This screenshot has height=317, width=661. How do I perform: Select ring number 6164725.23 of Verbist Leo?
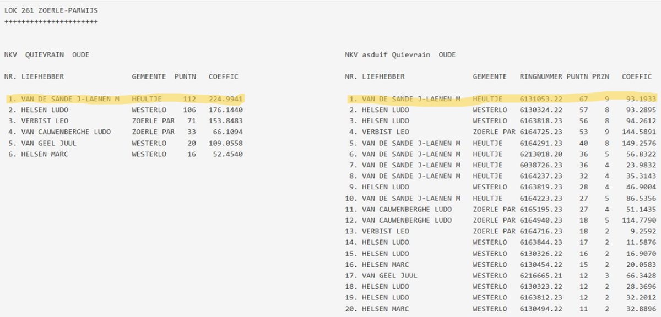tap(541, 132)
